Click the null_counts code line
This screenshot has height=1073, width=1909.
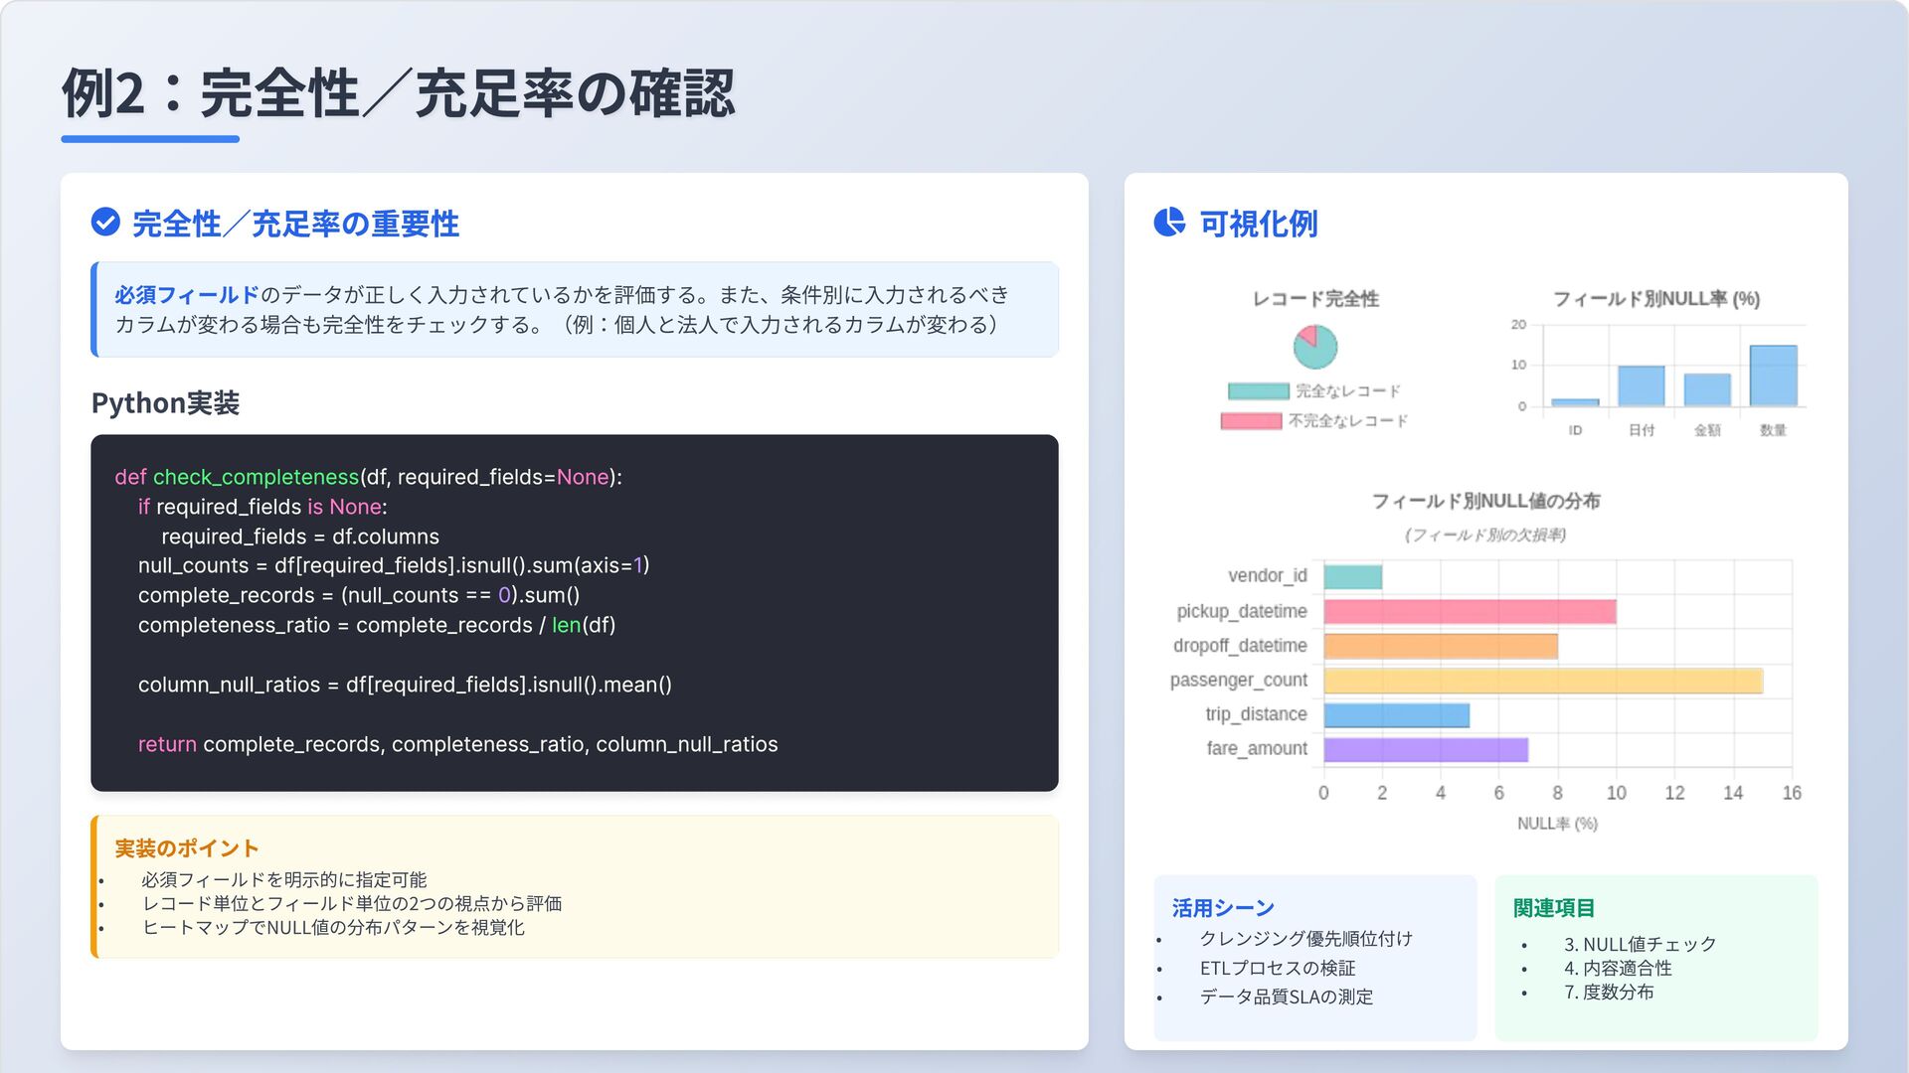point(394,565)
